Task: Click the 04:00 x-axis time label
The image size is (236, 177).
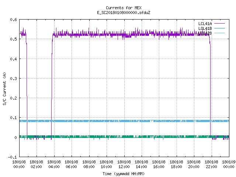Action: (54, 167)
